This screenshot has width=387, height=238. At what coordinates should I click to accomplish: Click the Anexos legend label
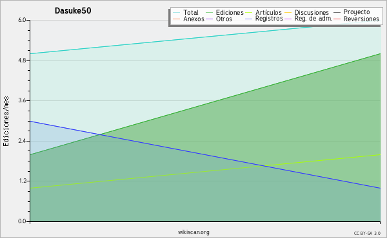click(x=193, y=19)
